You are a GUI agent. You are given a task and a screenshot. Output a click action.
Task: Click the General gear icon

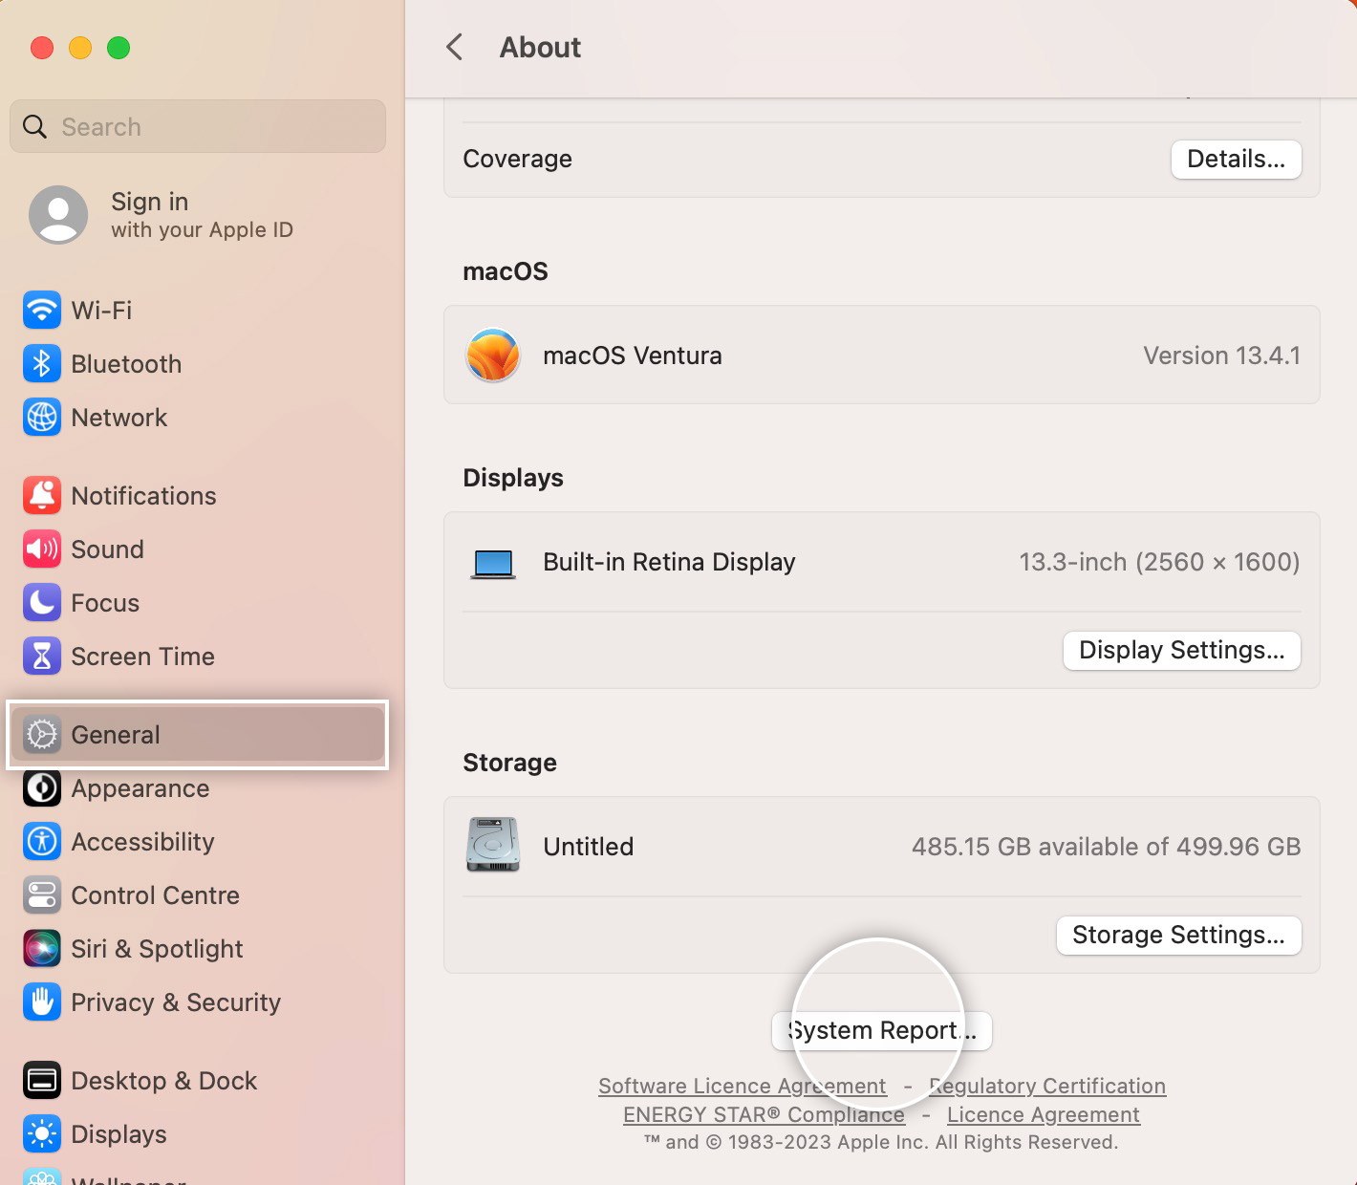(x=42, y=734)
